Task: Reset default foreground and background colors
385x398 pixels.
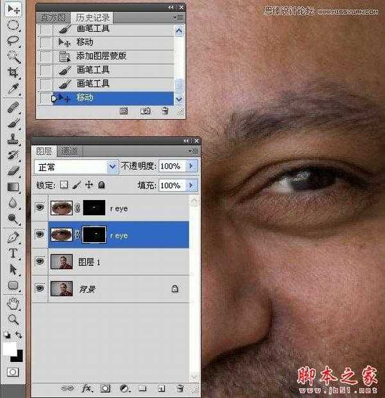Action: click(x=7, y=335)
